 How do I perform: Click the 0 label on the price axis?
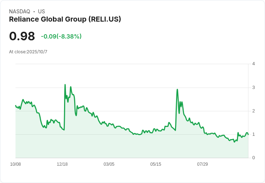pos(253,158)
